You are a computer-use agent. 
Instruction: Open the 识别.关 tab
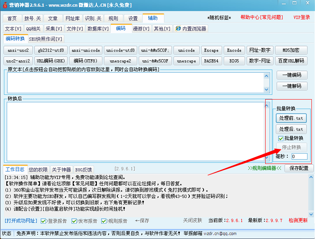pyautogui.click(x=93, y=19)
